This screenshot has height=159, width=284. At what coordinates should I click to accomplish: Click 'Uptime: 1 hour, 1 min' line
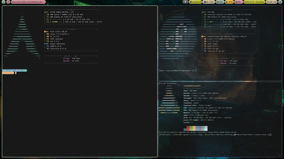coord(194,95)
